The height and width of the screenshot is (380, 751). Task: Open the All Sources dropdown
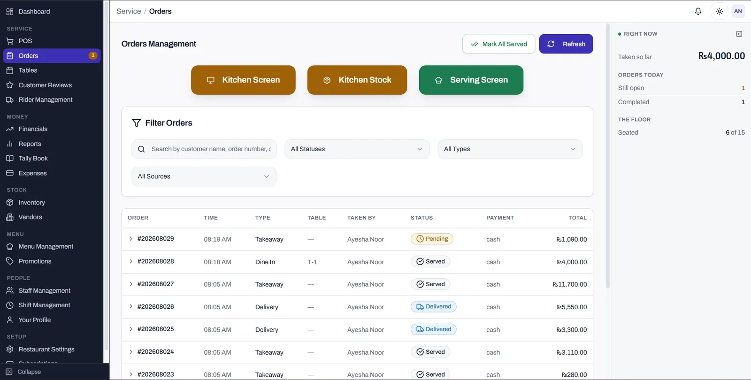coord(204,176)
